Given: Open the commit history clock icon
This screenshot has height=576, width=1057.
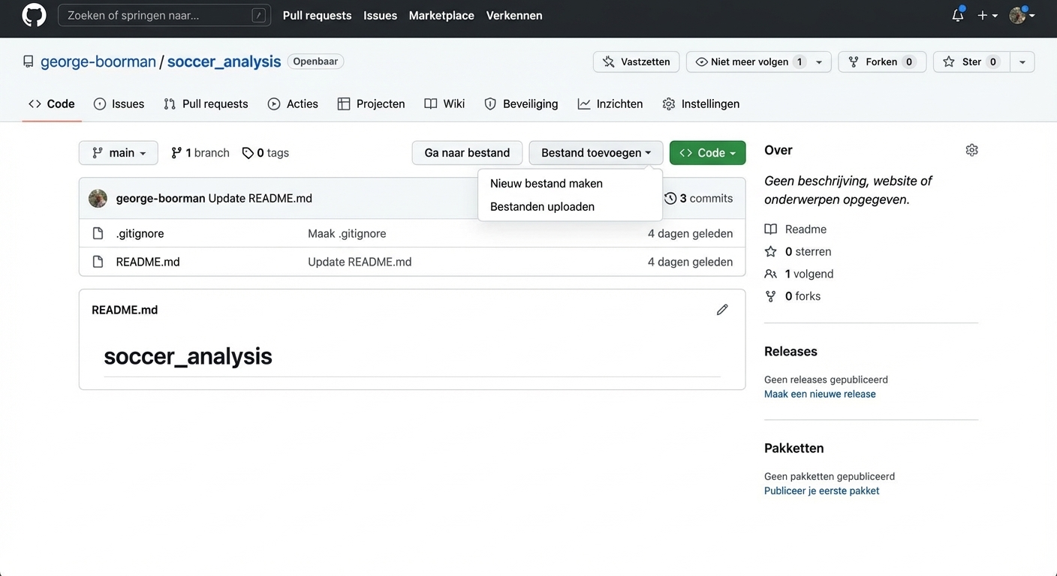Looking at the screenshot, I should click(670, 197).
